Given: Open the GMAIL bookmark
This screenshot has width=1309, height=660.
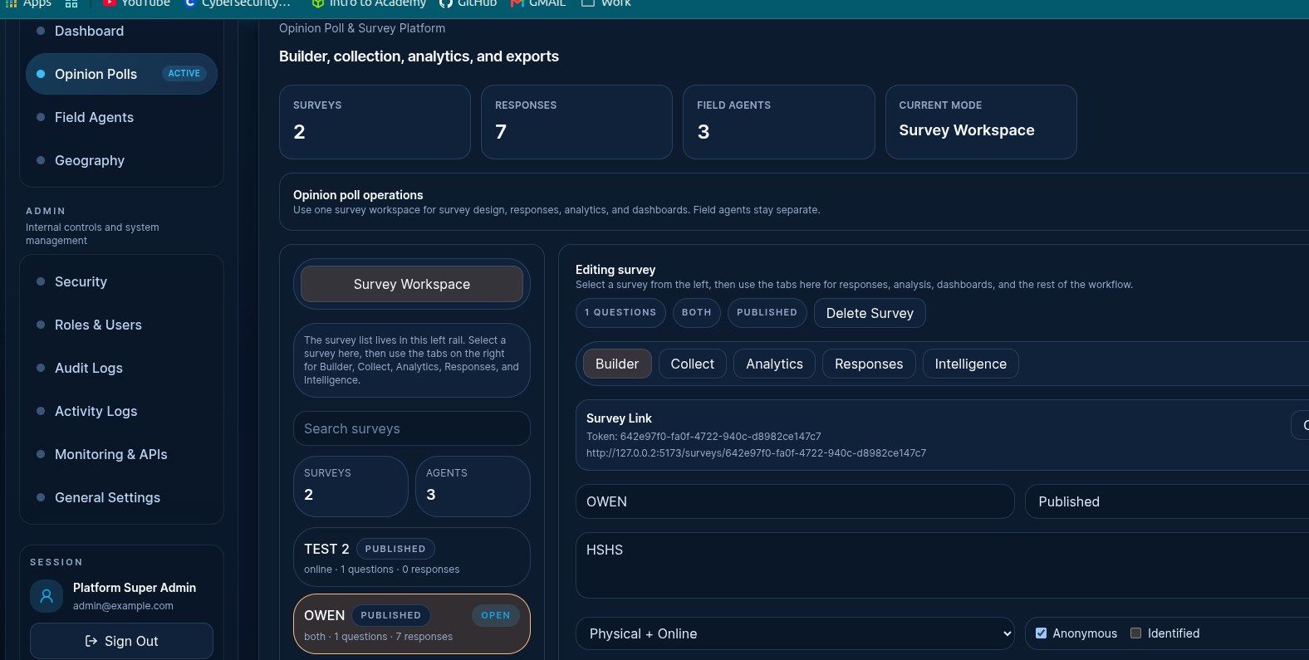Looking at the screenshot, I should (x=538, y=3).
